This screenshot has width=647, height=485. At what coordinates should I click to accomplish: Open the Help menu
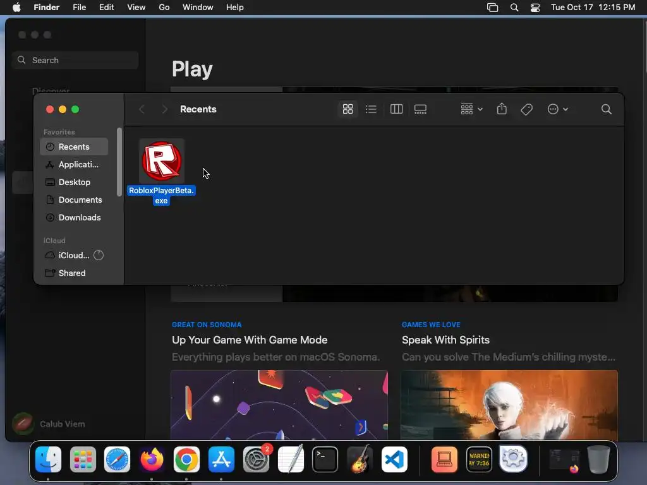click(x=235, y=8)
